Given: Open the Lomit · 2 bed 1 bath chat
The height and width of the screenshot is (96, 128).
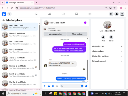Looking at the screenshot, I should click(19, 75).
